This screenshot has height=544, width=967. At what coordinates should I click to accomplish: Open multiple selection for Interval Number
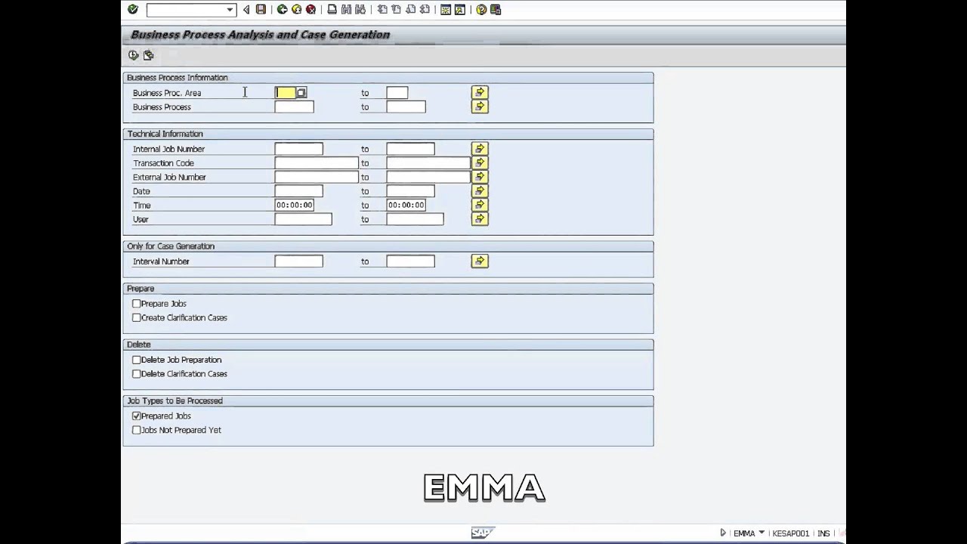click(x=480, y=261)
